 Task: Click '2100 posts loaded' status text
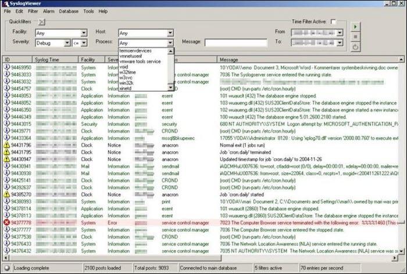102,268
